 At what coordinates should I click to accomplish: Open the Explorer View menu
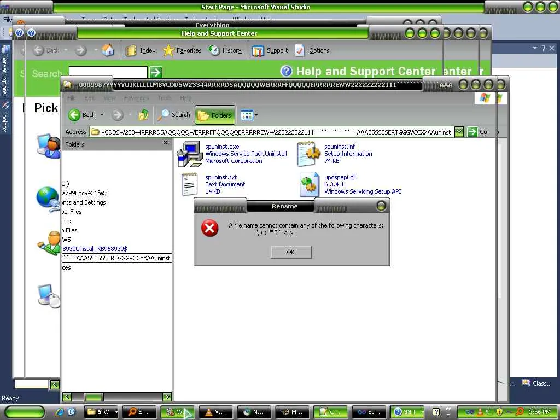click(109, 98)
